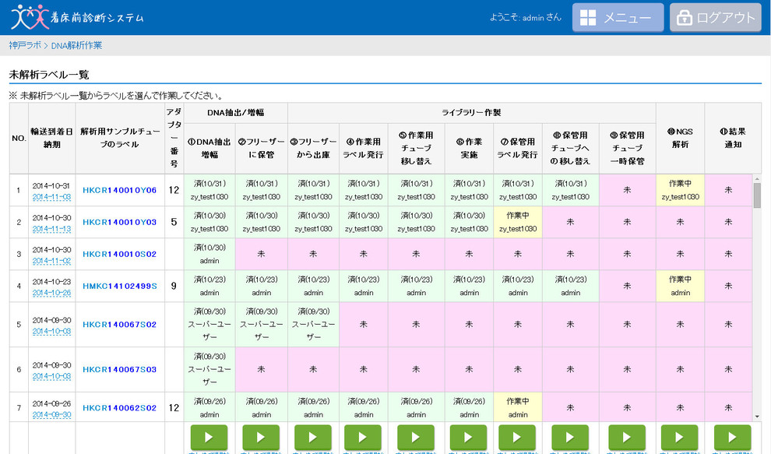This screenshot has width=771, height=454.
Task: Open label HKCR140067S02
Action: 119,325
